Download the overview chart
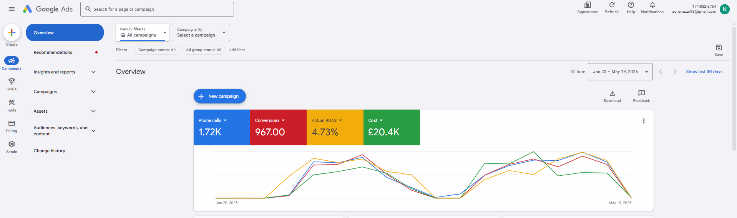737x218 pixels. pos(612,93)
